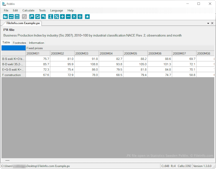The width and height of the screenshot is (216, 169).
Task: Click the Sum (sigma) toolbar icon
Action: tap(51, 17)
